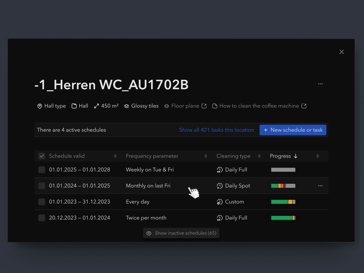Viewport: 364px width, 273px height.
Task: Sort by Schedule valid column arrows
Action: (x=115, y=156)
